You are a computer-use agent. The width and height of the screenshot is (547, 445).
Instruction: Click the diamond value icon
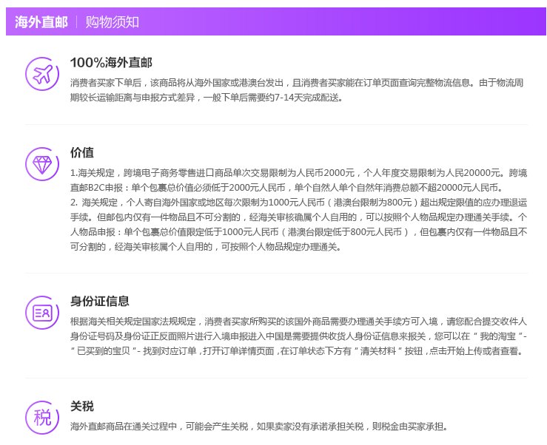41,163
